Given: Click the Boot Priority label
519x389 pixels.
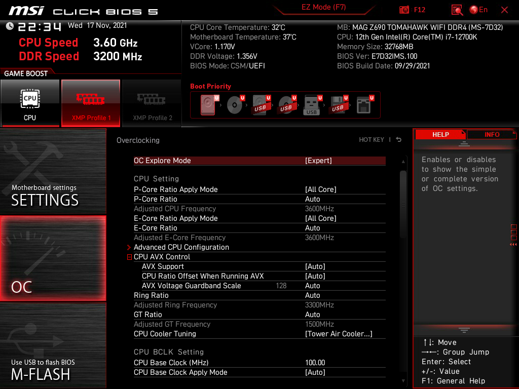Looking at the screenshot, I should [210, 86].
